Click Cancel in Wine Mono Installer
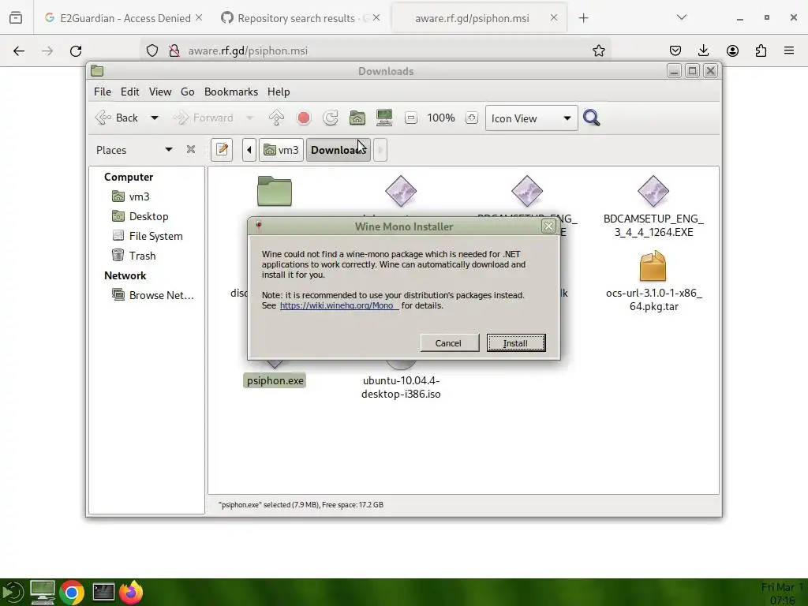 [449, 343]
